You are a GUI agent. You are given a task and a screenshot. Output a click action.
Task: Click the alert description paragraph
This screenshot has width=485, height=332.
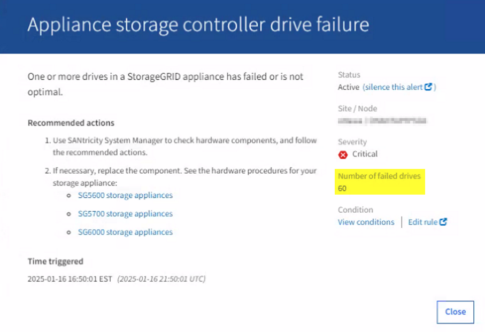click(165, 84)
